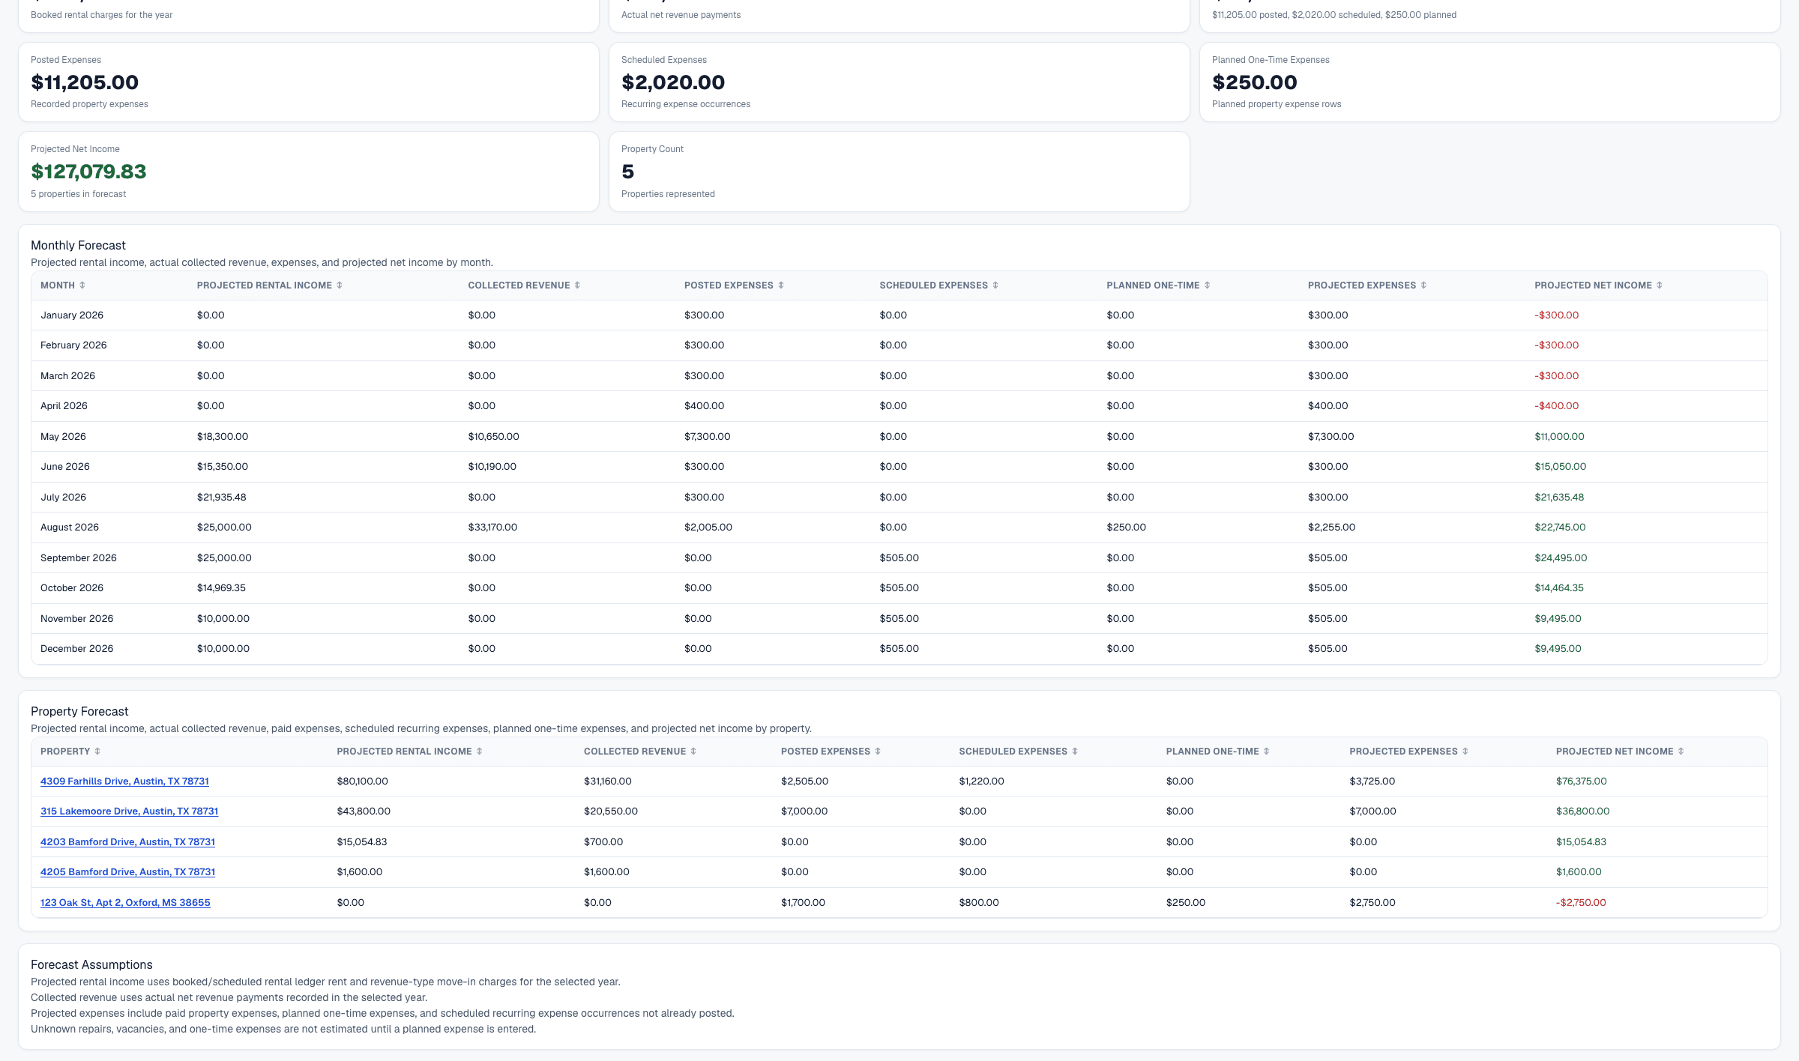Click the $18,300.00 May rental income cell
This screenshot has height=1061, width=1799.
(x=223, y=437)
